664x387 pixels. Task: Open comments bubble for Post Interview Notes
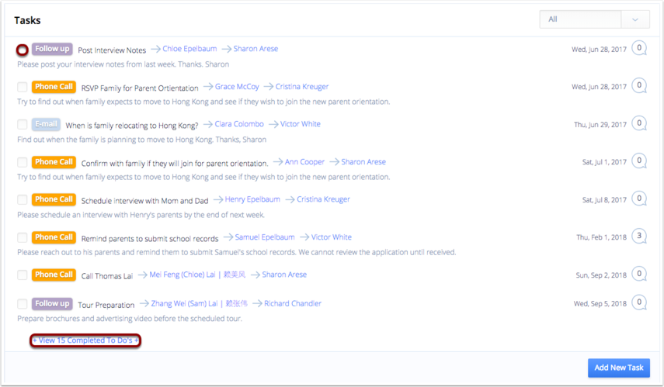pos(639,48)
